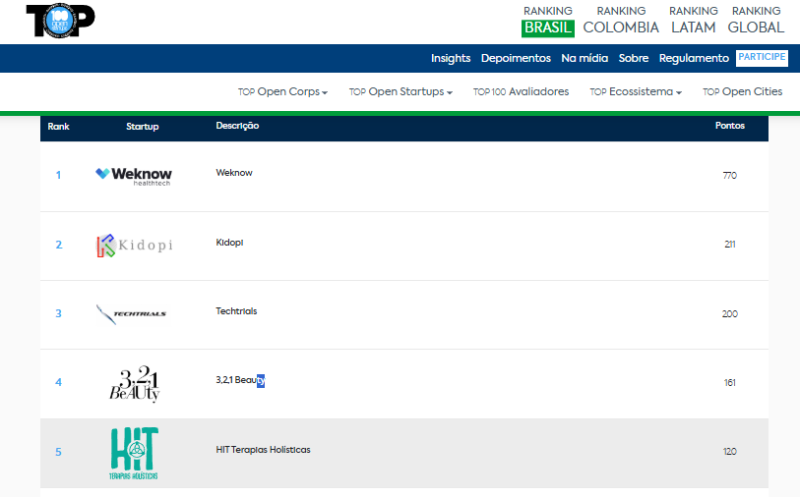Click the Startup column header
Screen dimensions: 800x497
(x=143, y=127)
